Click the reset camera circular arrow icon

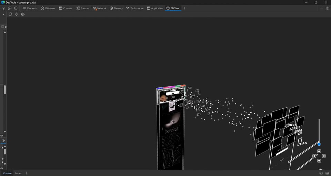(10, 14)
